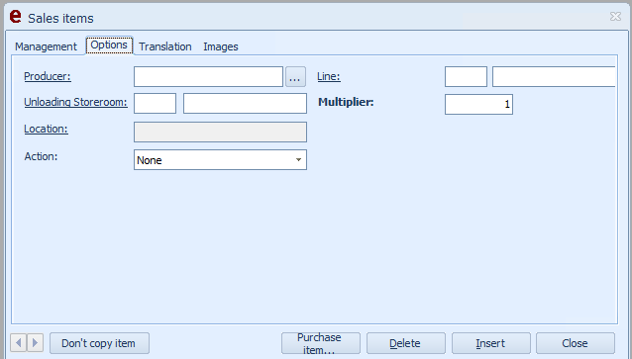The height and width of the screenshot is (359, 632).
Task: Click the next record arrow button
Action: tap(35, 343)
